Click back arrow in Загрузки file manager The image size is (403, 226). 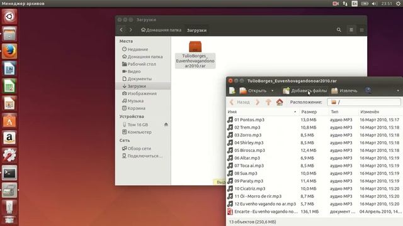point(122,30)
